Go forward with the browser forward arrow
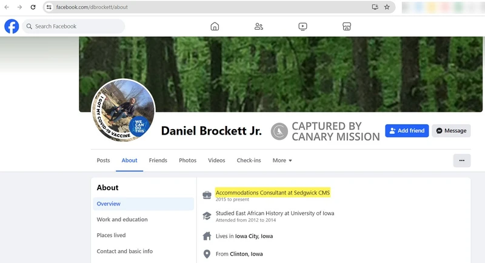Screen dimensions: 485x263 pos(19,7)
